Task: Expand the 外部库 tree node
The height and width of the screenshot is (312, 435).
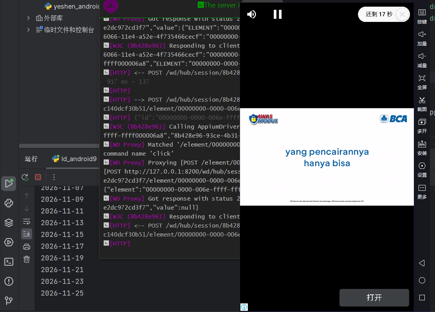Action: (28, 18)
